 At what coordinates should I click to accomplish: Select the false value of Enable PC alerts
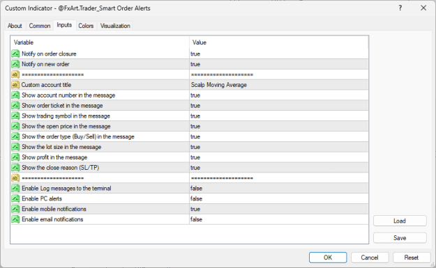[278, 198]
